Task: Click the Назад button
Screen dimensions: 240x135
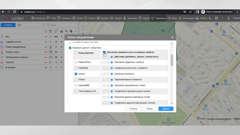Action: (x=150, y=109)
